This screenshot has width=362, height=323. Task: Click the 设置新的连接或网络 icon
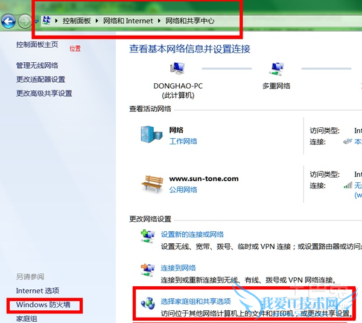[x=148, y=236]
